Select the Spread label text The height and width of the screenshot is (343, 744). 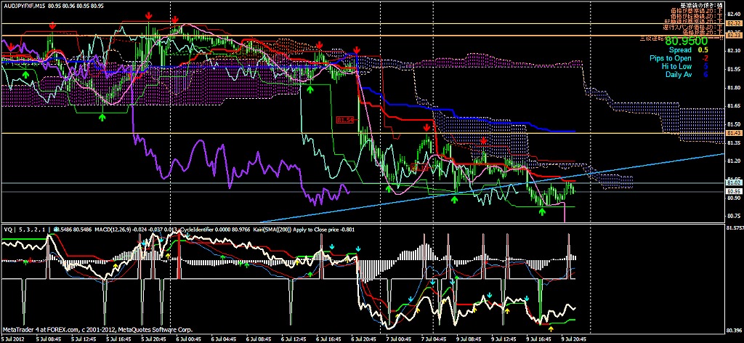679,50
